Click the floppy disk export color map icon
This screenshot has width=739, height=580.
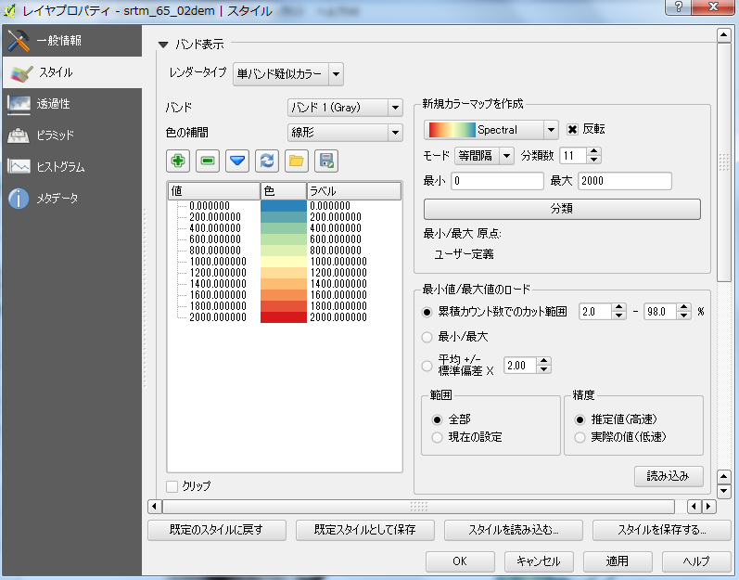pos(326,161)
